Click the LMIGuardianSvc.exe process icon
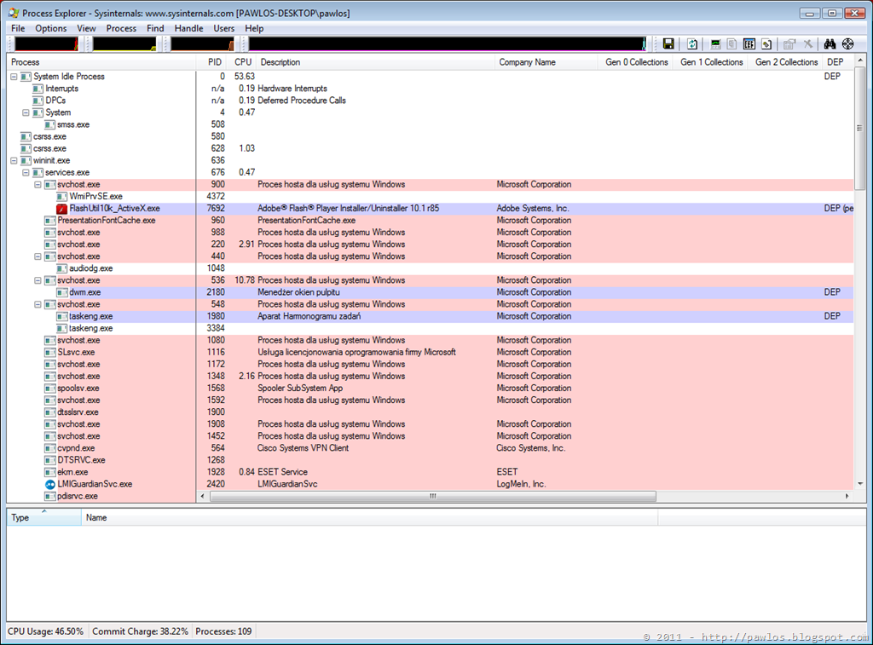This screenshot has height=645, width=873. (x=50, y=484)
